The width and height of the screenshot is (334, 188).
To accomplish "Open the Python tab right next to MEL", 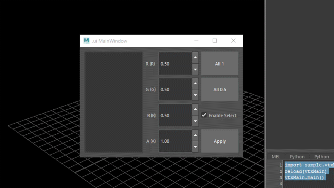I will (x=297, y=157).
